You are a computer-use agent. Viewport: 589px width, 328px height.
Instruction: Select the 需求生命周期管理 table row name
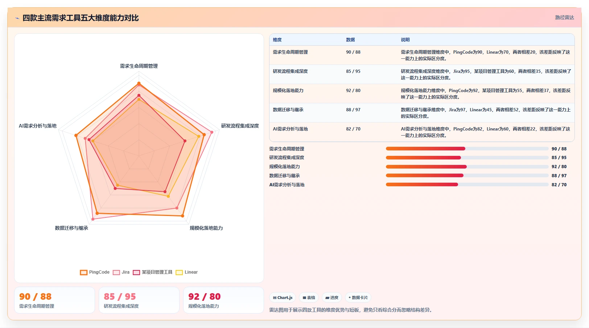tap(290, 52)
